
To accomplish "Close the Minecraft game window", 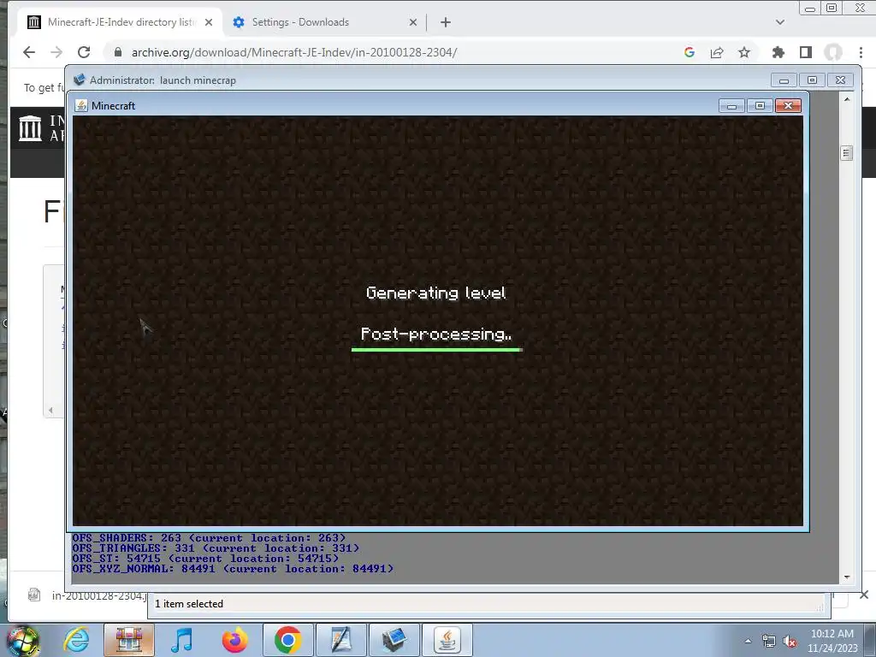I will (788, 105).
